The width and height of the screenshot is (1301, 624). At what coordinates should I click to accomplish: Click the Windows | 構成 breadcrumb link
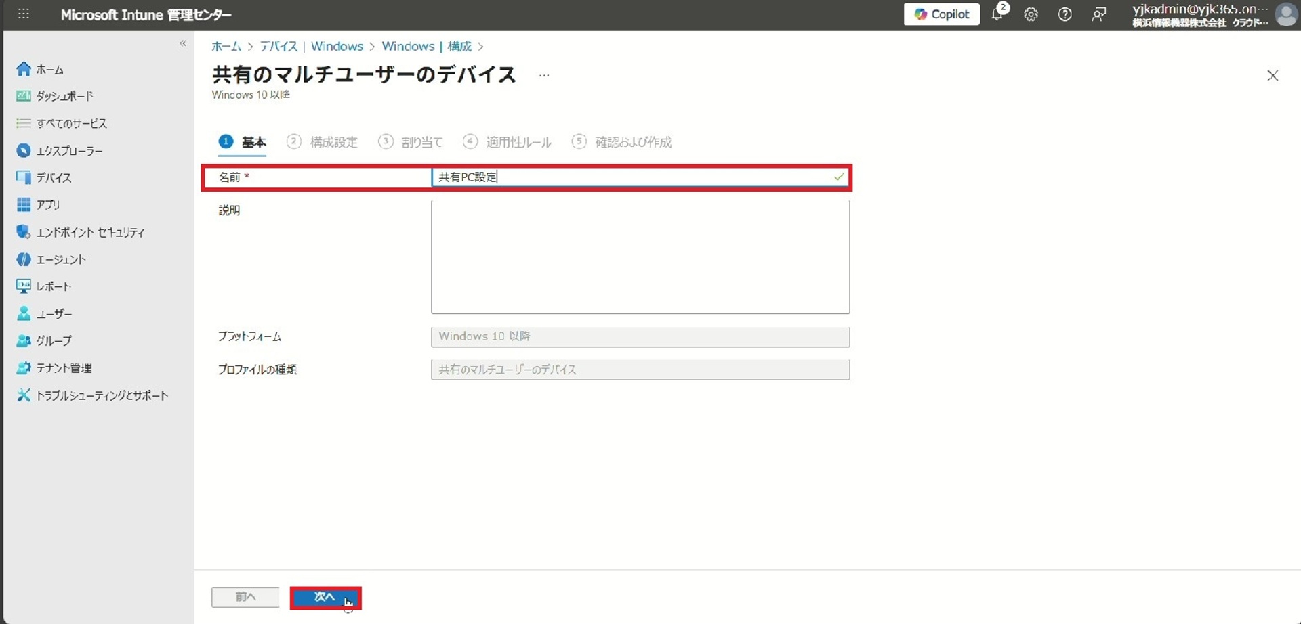click(x=426, y=47)
